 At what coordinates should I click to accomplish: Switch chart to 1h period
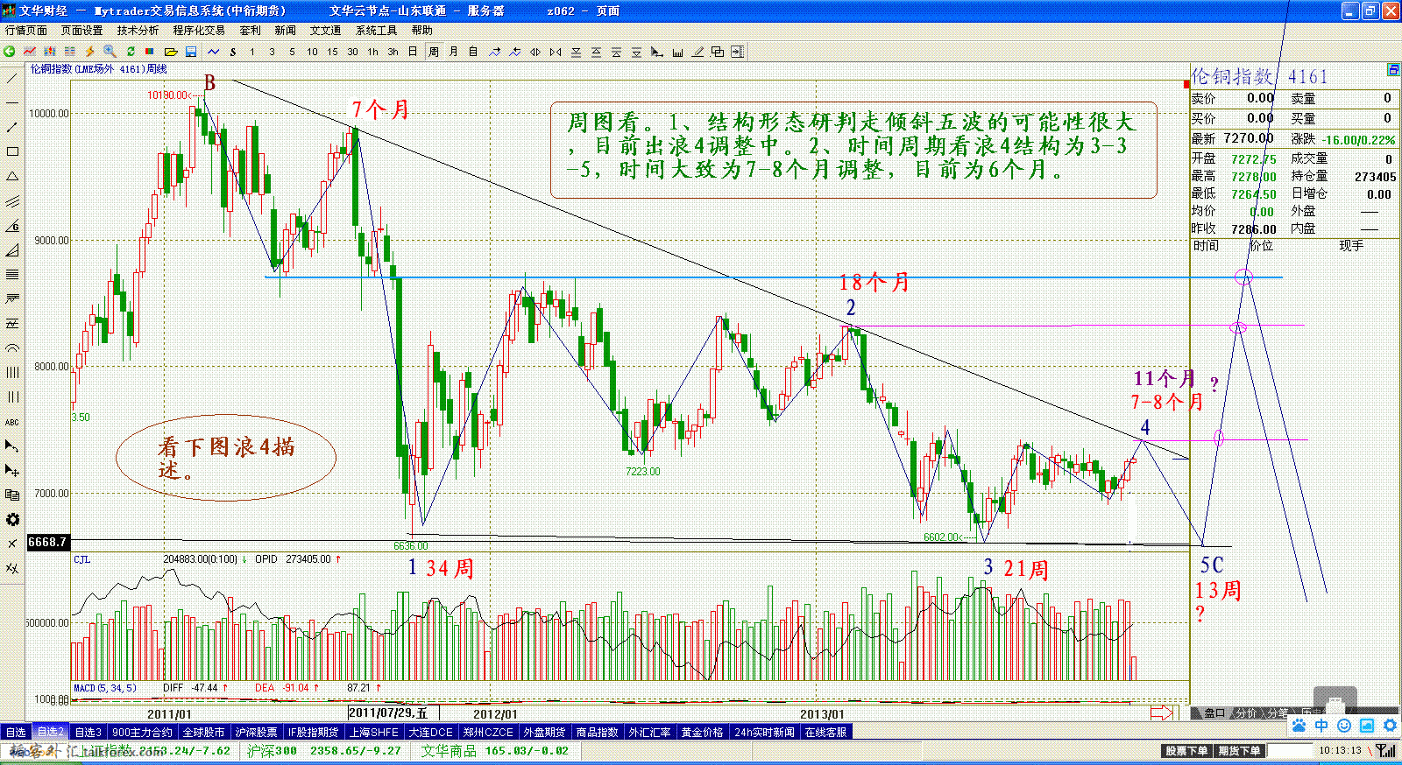372,52
